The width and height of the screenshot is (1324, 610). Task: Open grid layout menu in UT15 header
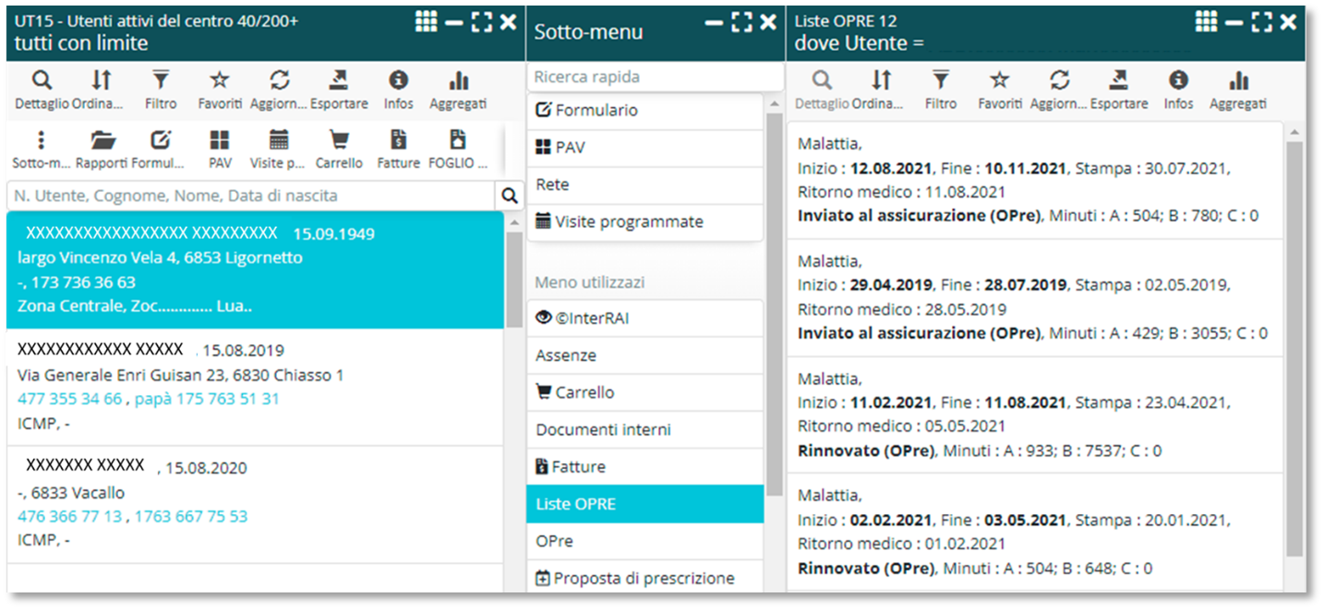(x=426, y=22)
